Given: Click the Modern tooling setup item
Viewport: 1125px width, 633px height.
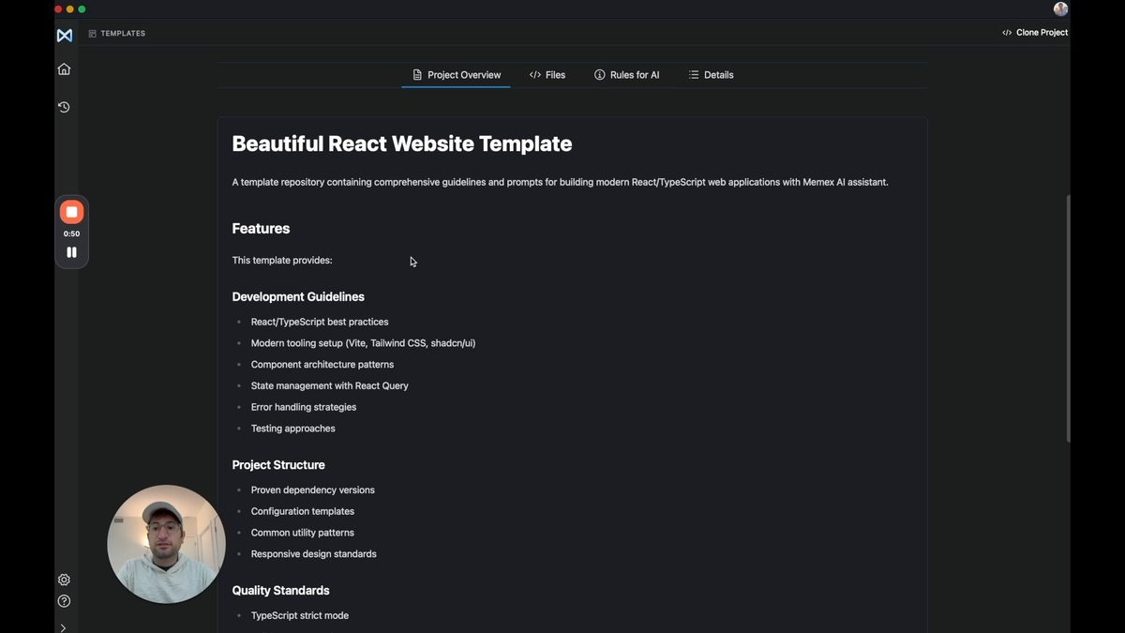Looking at the screenshot, I should (x=363, y=343).
